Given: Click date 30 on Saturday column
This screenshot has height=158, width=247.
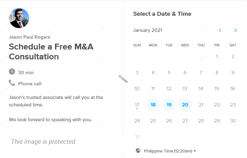Looking at the screenshot, I should 233,121.
